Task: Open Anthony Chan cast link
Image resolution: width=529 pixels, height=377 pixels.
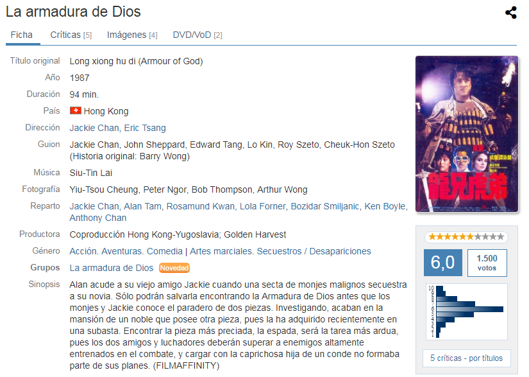Action: point(98,218)
